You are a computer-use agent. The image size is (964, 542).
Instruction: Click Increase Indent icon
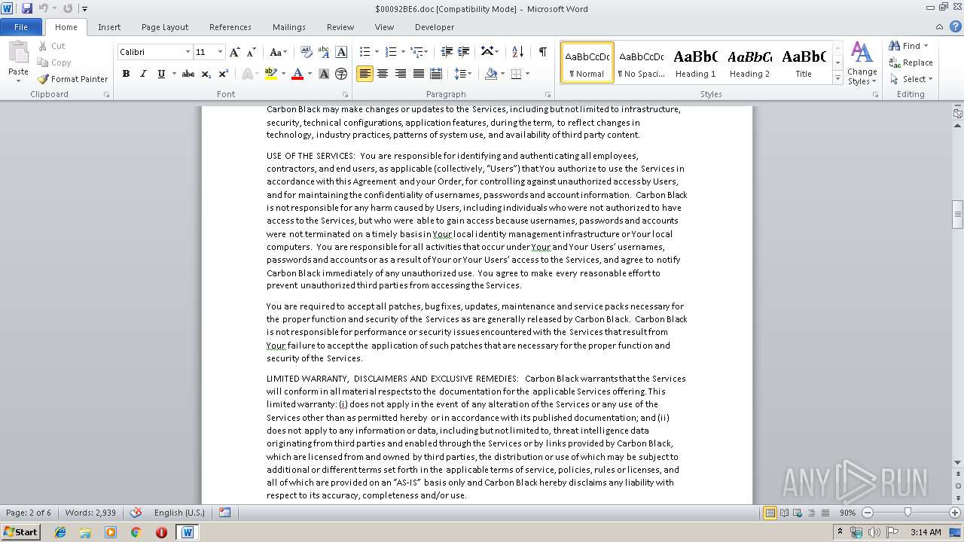click(464, 52)
